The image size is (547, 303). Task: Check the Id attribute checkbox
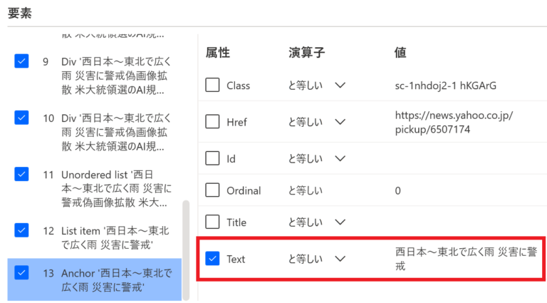212,158
